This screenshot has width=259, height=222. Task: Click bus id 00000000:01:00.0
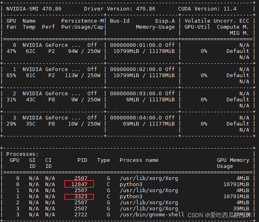(136, 45)
